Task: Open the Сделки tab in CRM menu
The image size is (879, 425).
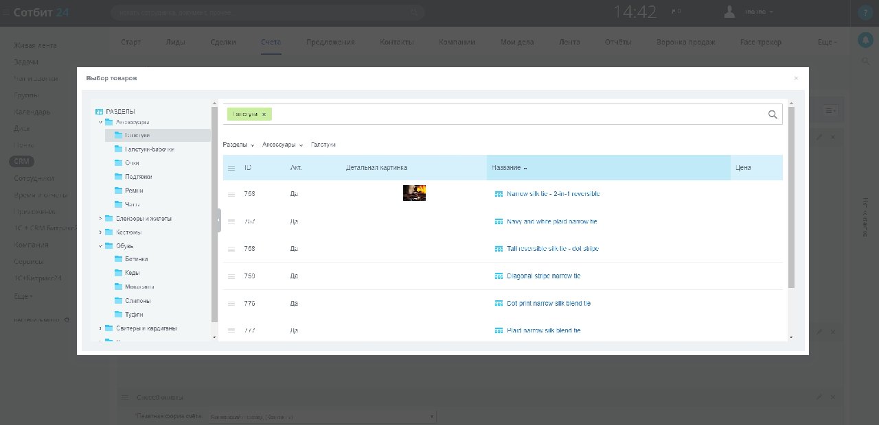Action: [223, 42]
